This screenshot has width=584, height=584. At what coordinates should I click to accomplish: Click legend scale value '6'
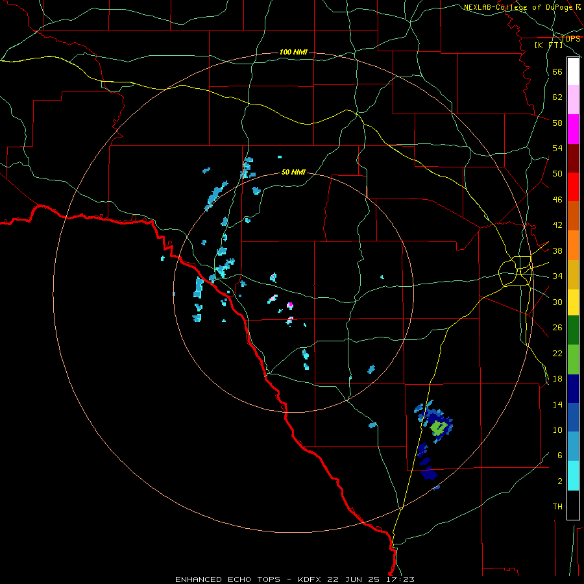(x=560, y=455)
